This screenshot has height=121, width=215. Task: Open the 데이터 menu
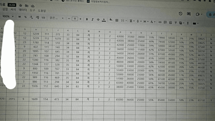tap(23, 10)
